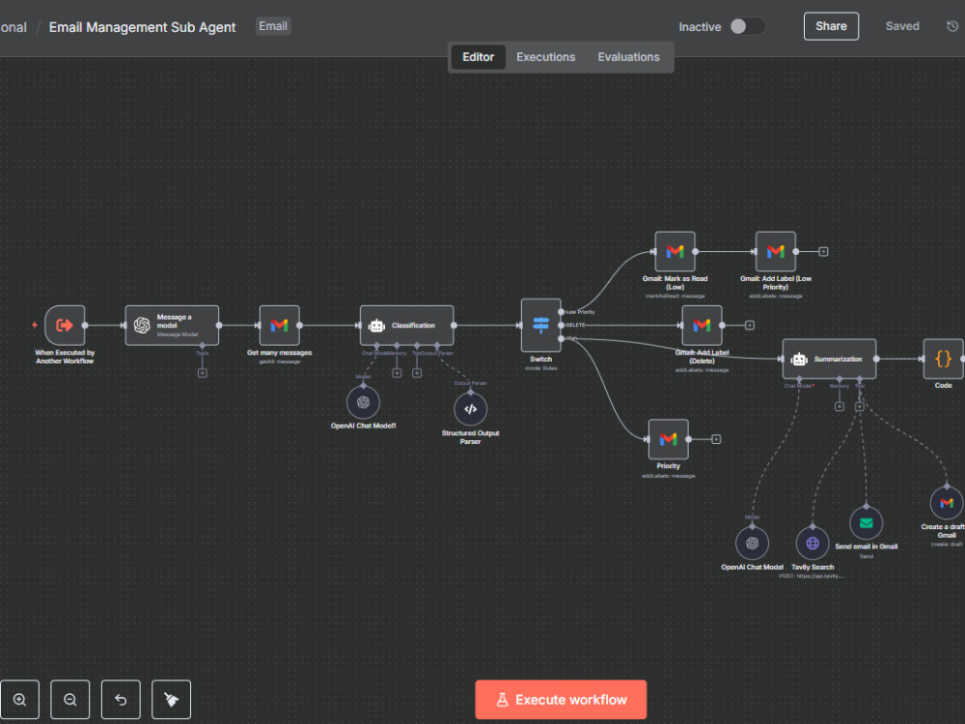Click the Email tag
This screenshot has height=724, width=965.
point(273,26)
